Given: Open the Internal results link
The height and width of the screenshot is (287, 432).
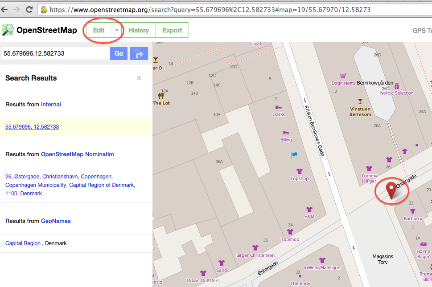Looking at the screenshot, I should pyautogui.click(x=51, y=105).
